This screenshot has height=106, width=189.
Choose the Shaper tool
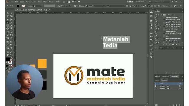click(x=8, y=29)
